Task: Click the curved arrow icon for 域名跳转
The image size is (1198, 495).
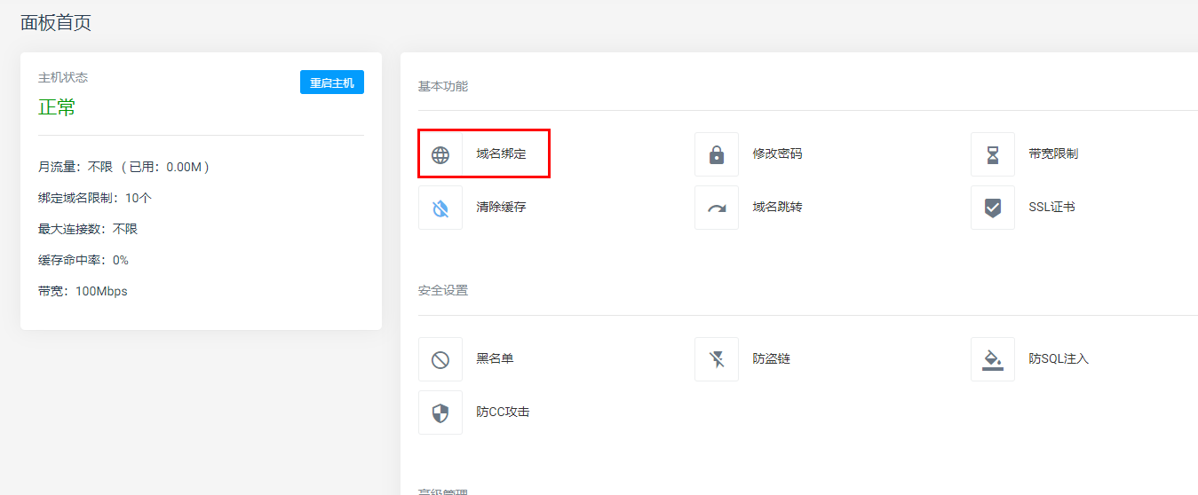Action: coord(717,208)
